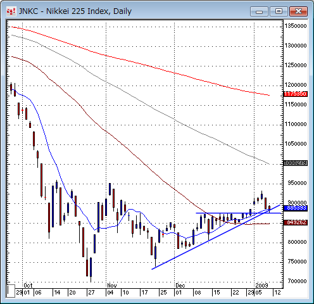Minimize the Nikkei 225 chart window

click(x=259, y=11)
